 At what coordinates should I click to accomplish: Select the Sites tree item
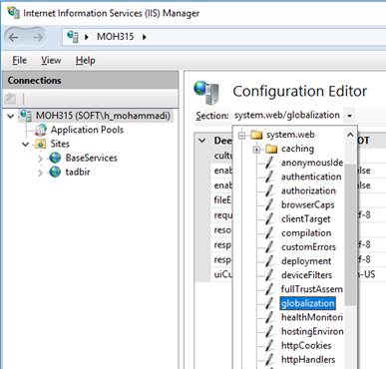point(60,144)
